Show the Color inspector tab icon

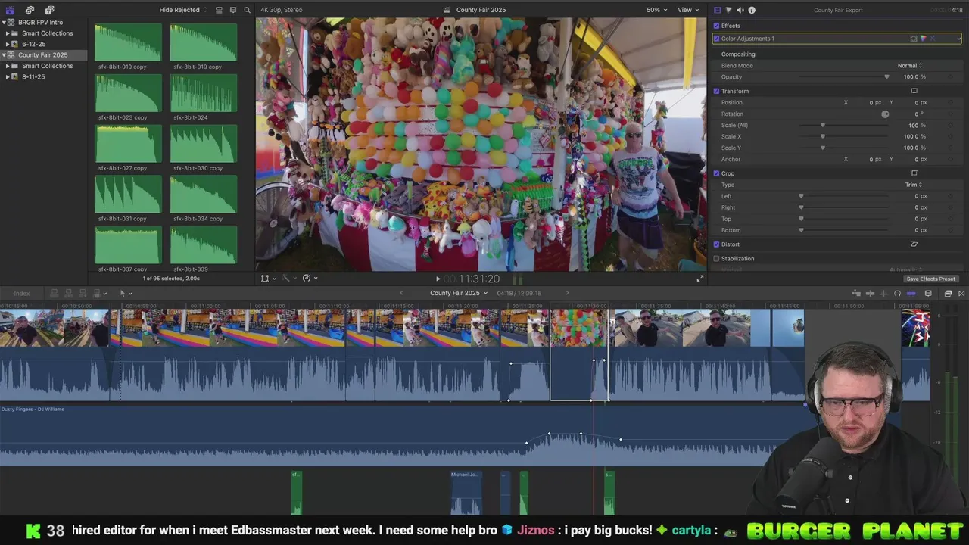729,10
